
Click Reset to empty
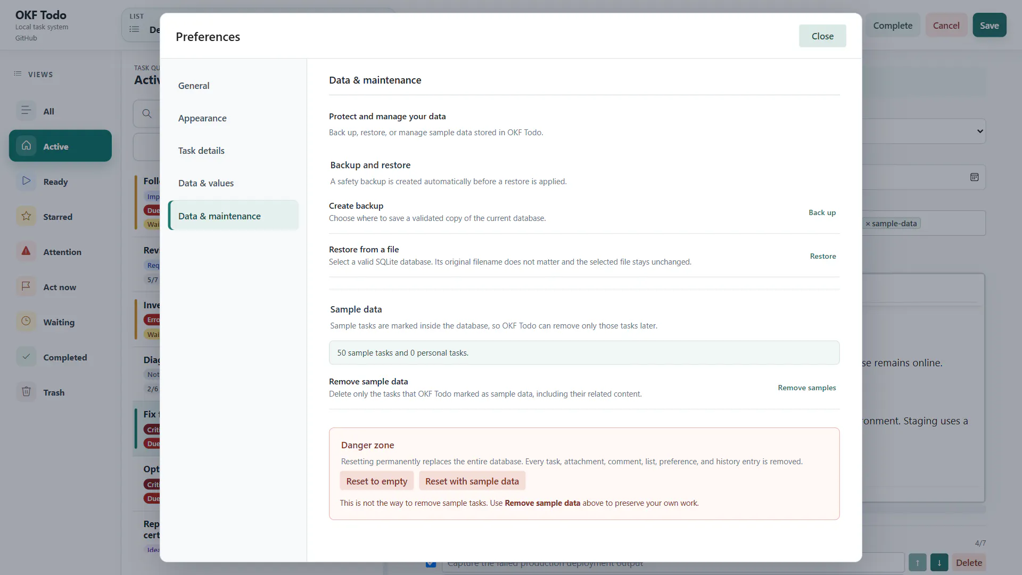(377, 481)
